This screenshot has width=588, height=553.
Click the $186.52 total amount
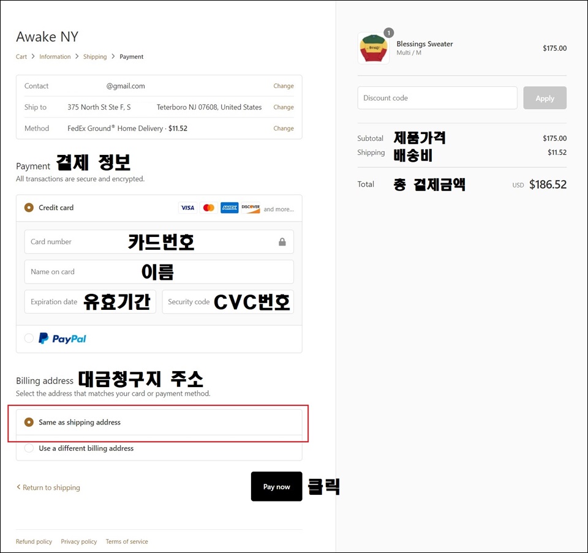click(x=548, y=184)
